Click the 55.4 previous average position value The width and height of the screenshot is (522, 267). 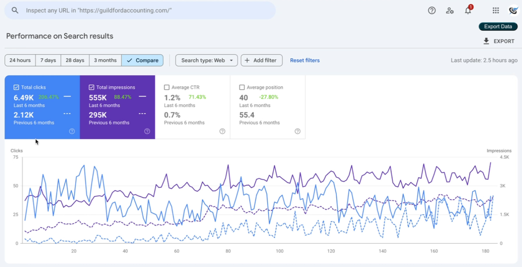pyautogui.click(x=247, y=115)
